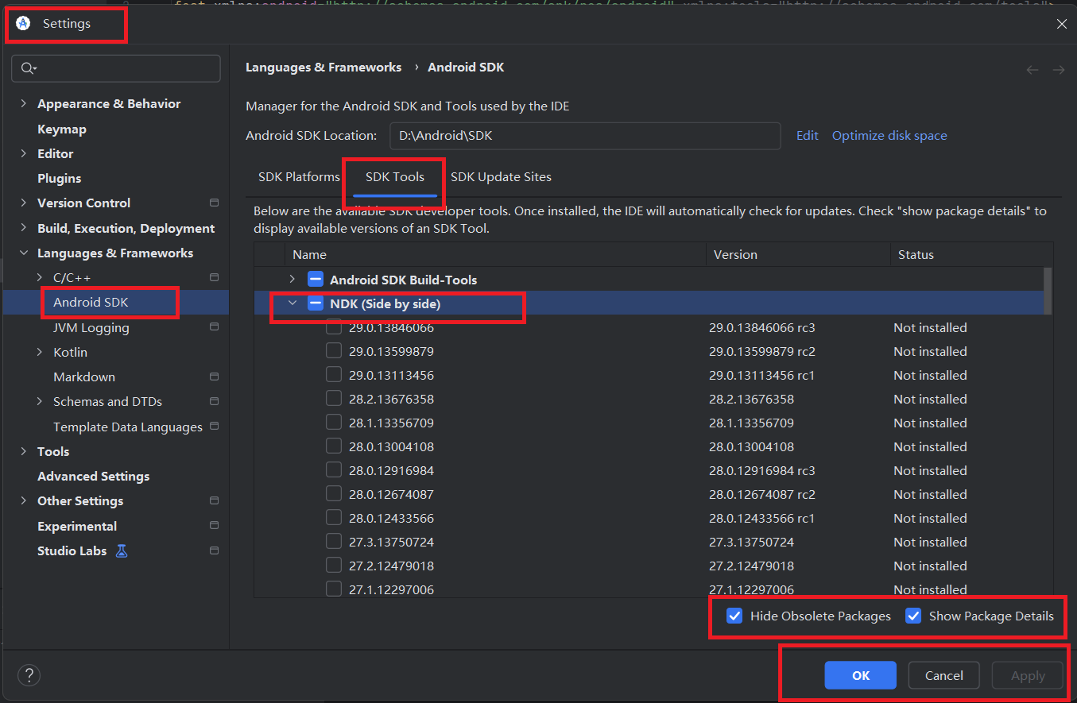The height and width of the screenshot is (703, 1077).
Task: Click the search magnifier icon in settings search
Action: click(29, 69)
